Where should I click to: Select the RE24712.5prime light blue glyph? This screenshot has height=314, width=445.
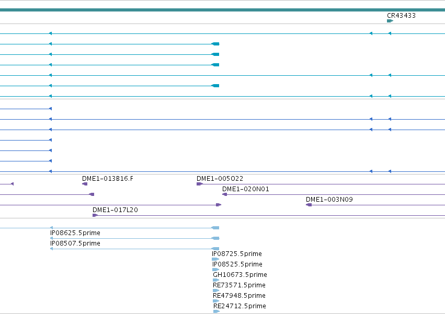216,311
